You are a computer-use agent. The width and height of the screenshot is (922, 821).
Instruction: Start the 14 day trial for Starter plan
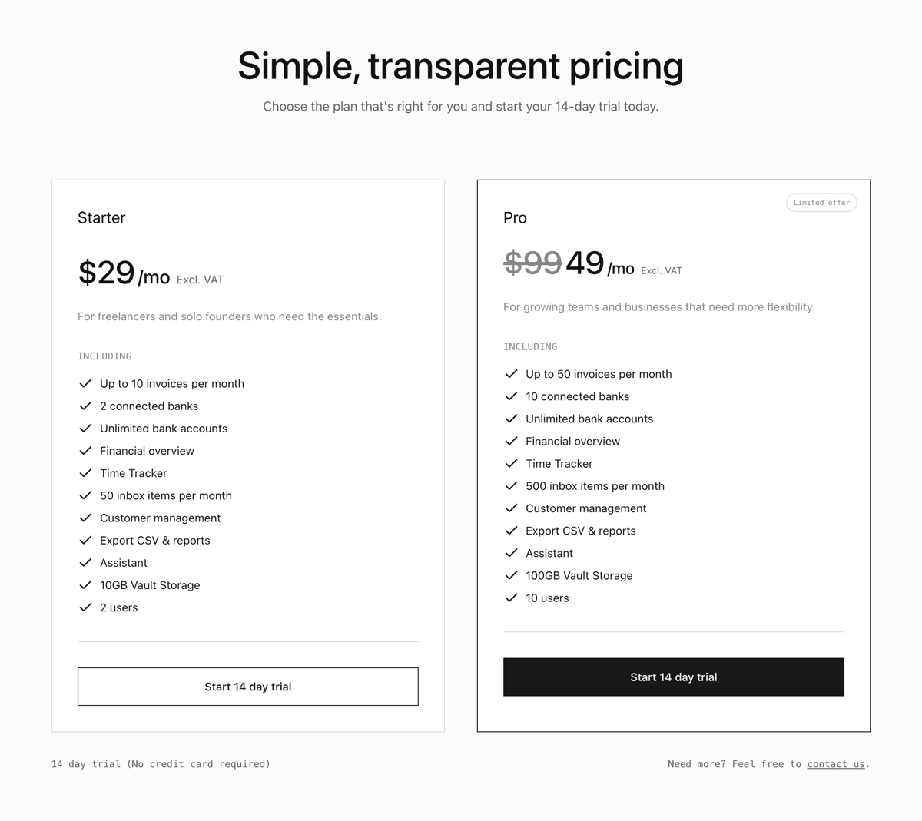(x=247, y=686)
